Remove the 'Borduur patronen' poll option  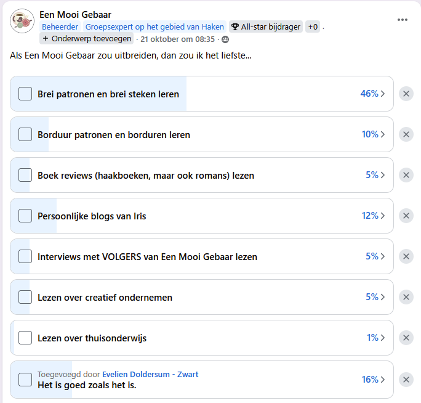[x=406, y=134]
